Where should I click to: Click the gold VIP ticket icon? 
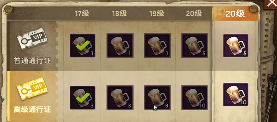[x=32, y=89]
